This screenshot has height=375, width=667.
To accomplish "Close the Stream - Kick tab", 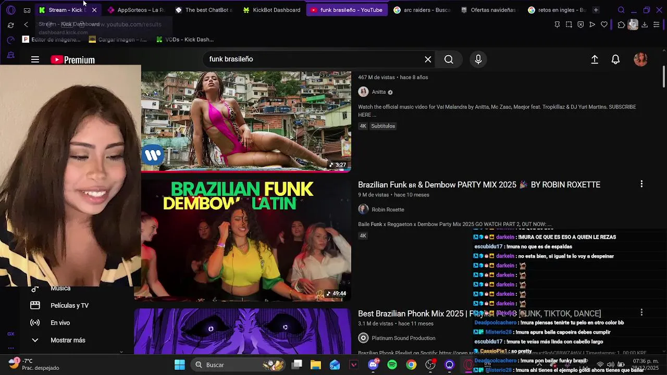I will (x=94, y=10).
